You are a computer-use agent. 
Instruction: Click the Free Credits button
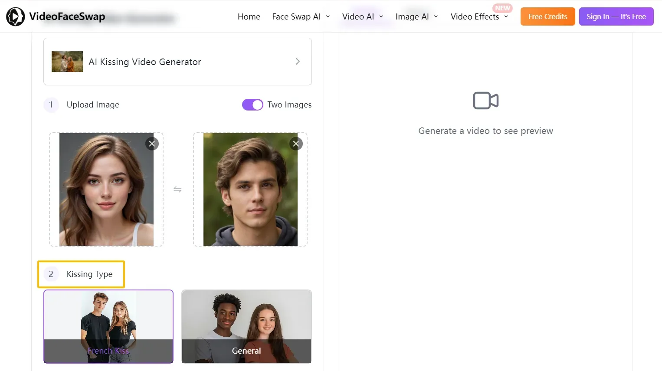547,16
